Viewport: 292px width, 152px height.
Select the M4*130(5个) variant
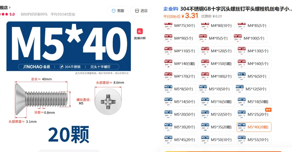[x=254, y=51]
